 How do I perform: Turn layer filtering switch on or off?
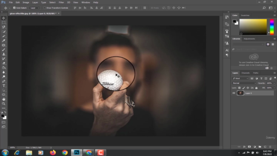coord(275,78)
